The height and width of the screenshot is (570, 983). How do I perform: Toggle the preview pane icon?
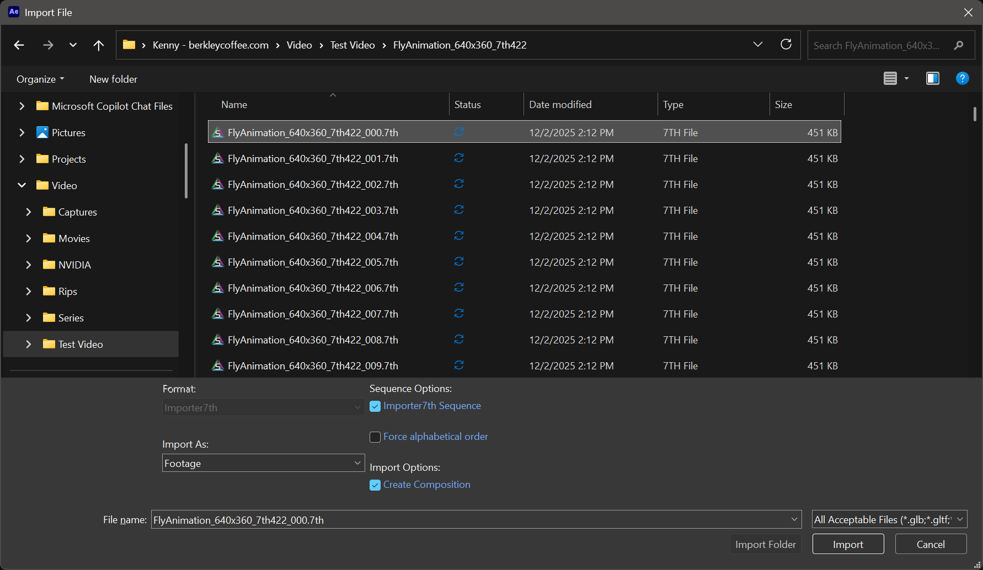tap(932, 79)
